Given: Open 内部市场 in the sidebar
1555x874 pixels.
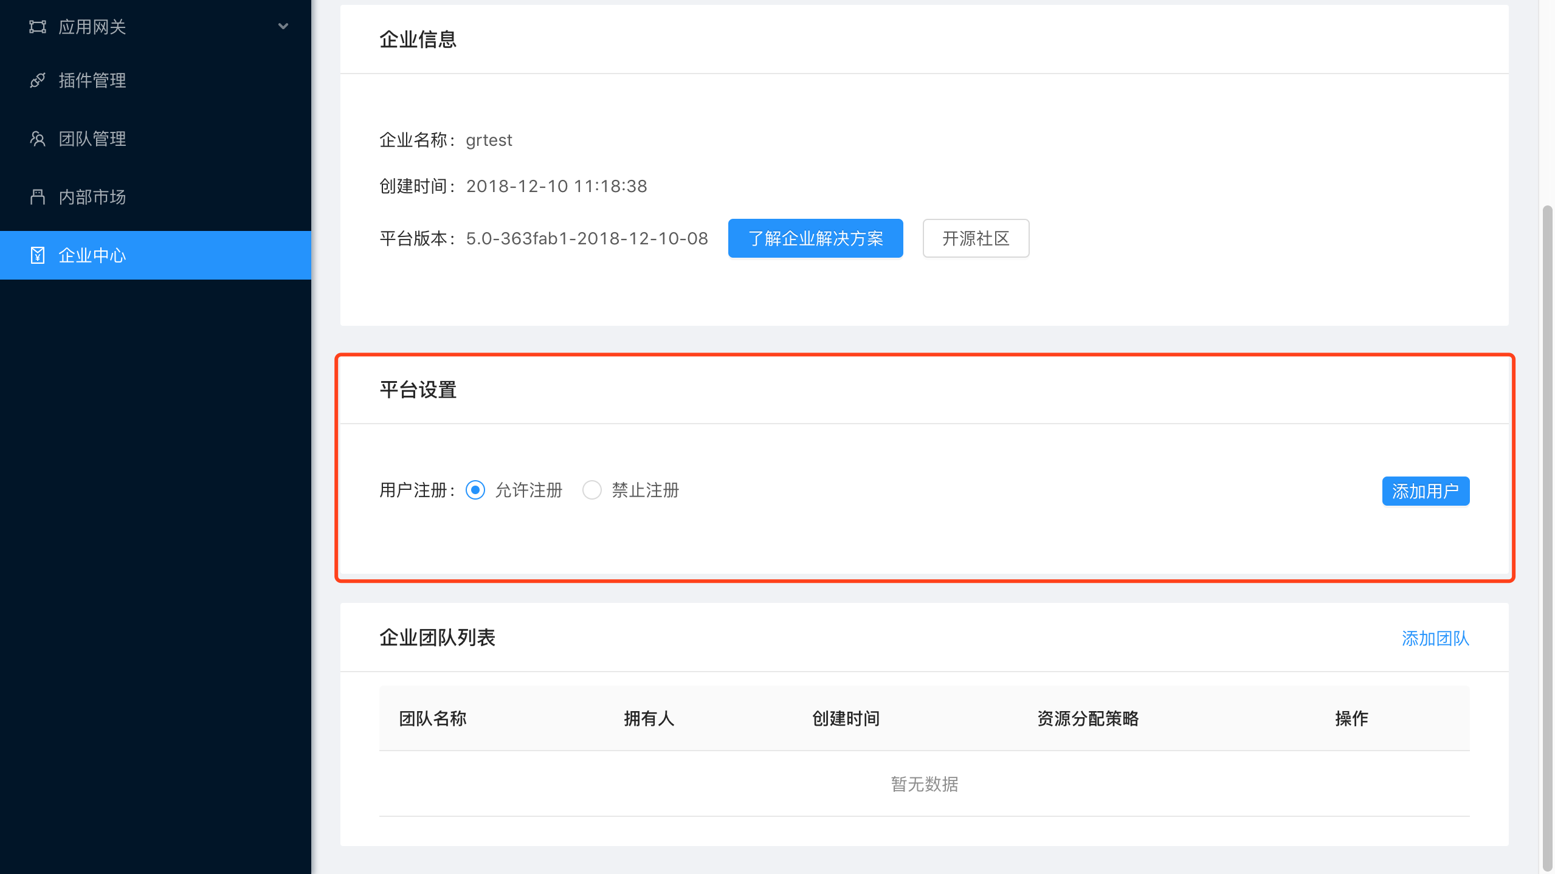Looking at the screenshot, I should point(156,197).
